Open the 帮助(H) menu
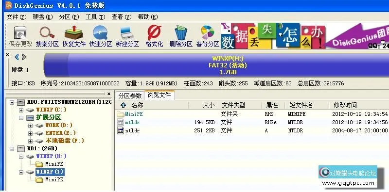Image resolution: width=389 pixels, height=192 pixels. pyautogui.click(x=148, y=17)
